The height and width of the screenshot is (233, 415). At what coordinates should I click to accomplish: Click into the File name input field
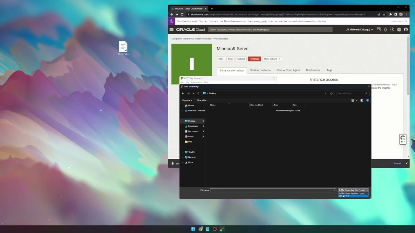(272, 190)
